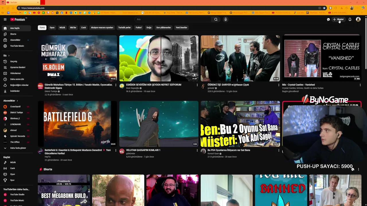The image size is (367, 206).
Task: Open Dost Kayaoğlu channel name link
Action: [x=133, y=88]
